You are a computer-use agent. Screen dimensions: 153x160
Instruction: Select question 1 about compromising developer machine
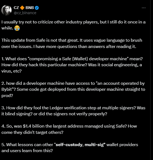pyautogui.click(x=72, y=65)
